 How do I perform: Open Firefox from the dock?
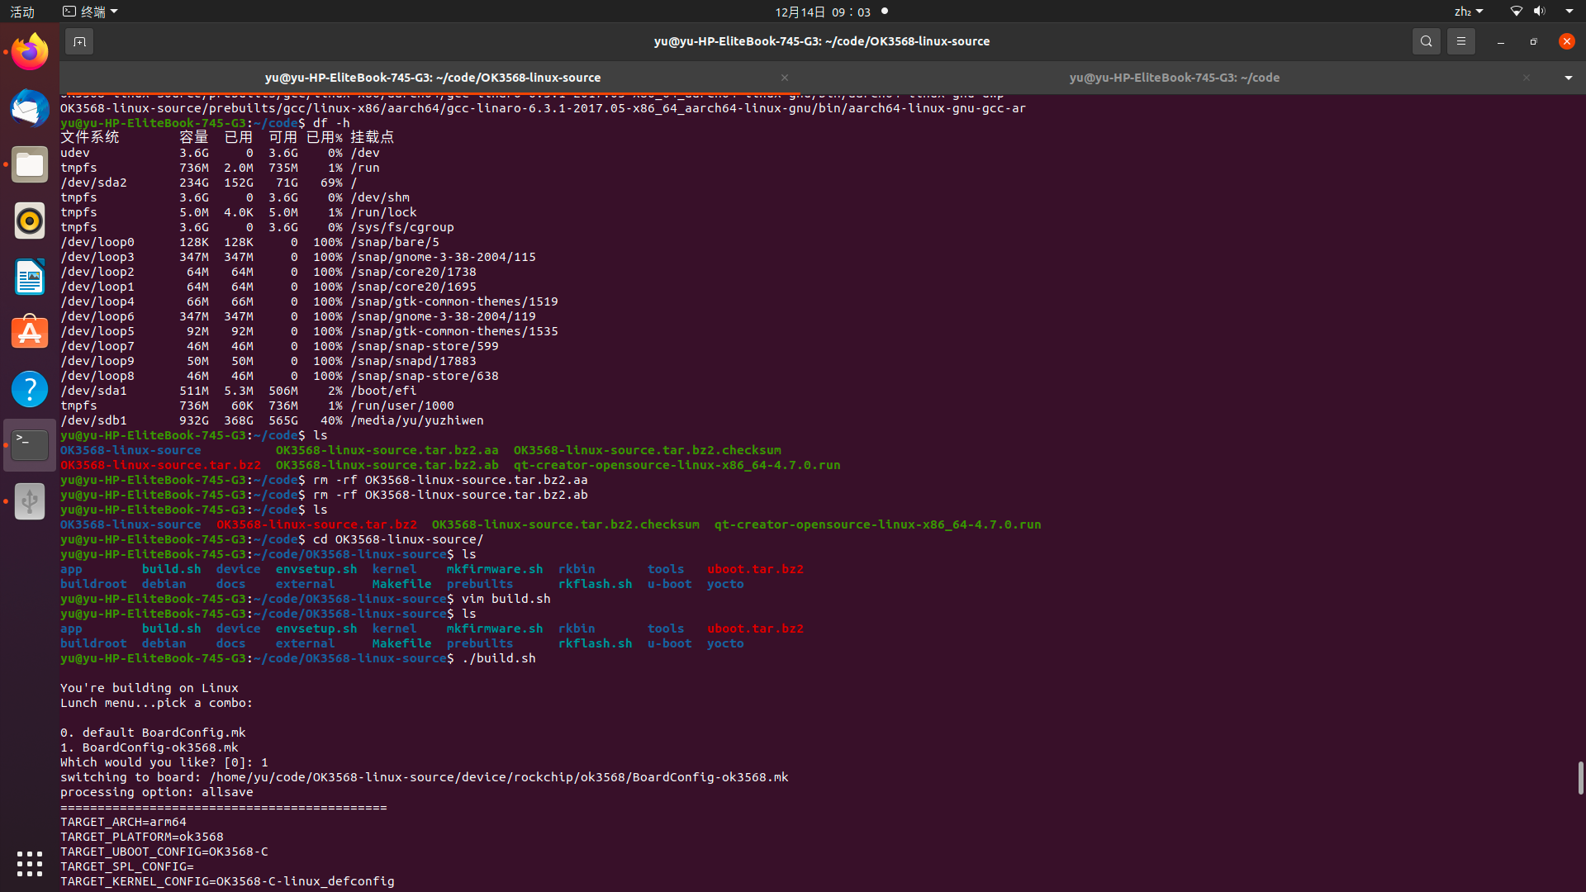tap(30, 52)
